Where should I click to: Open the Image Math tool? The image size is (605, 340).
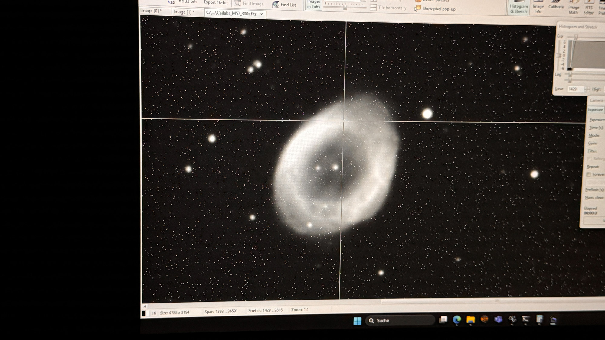coord(573,8)
